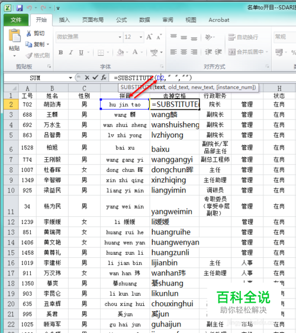The image size is (296, 333).
Task: Open the Customize Quick Access Toolbar dropdown
Action: click(57, 8)
